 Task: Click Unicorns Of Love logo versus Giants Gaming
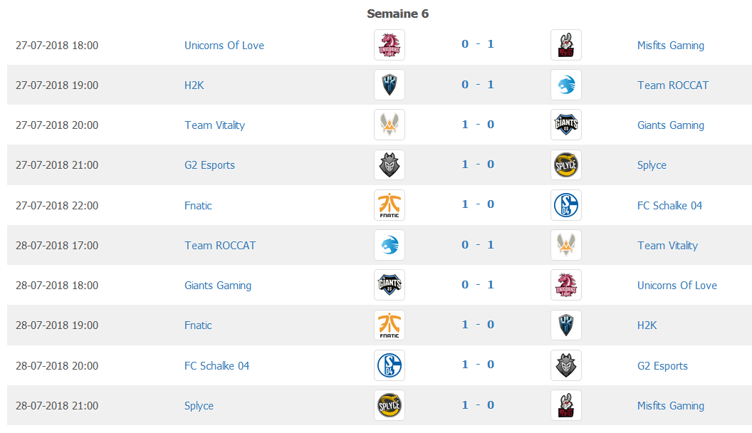pos(566,285)
